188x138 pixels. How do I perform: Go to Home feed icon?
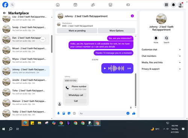(58, 5)
